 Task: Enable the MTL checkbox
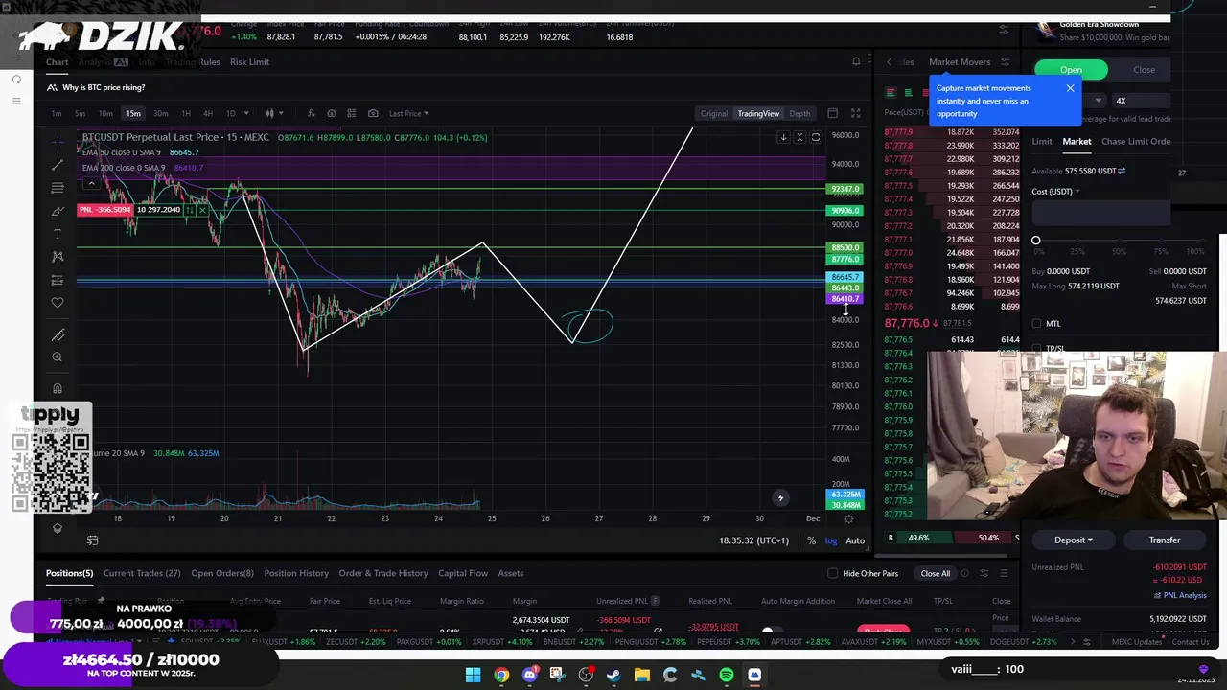(1036, 324)
